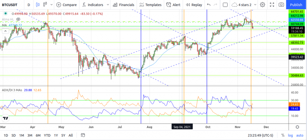The width and height of the screenshot is (307, 140).
Task: Click the Aug label on the time axis
Action: (x=149, y=127)
